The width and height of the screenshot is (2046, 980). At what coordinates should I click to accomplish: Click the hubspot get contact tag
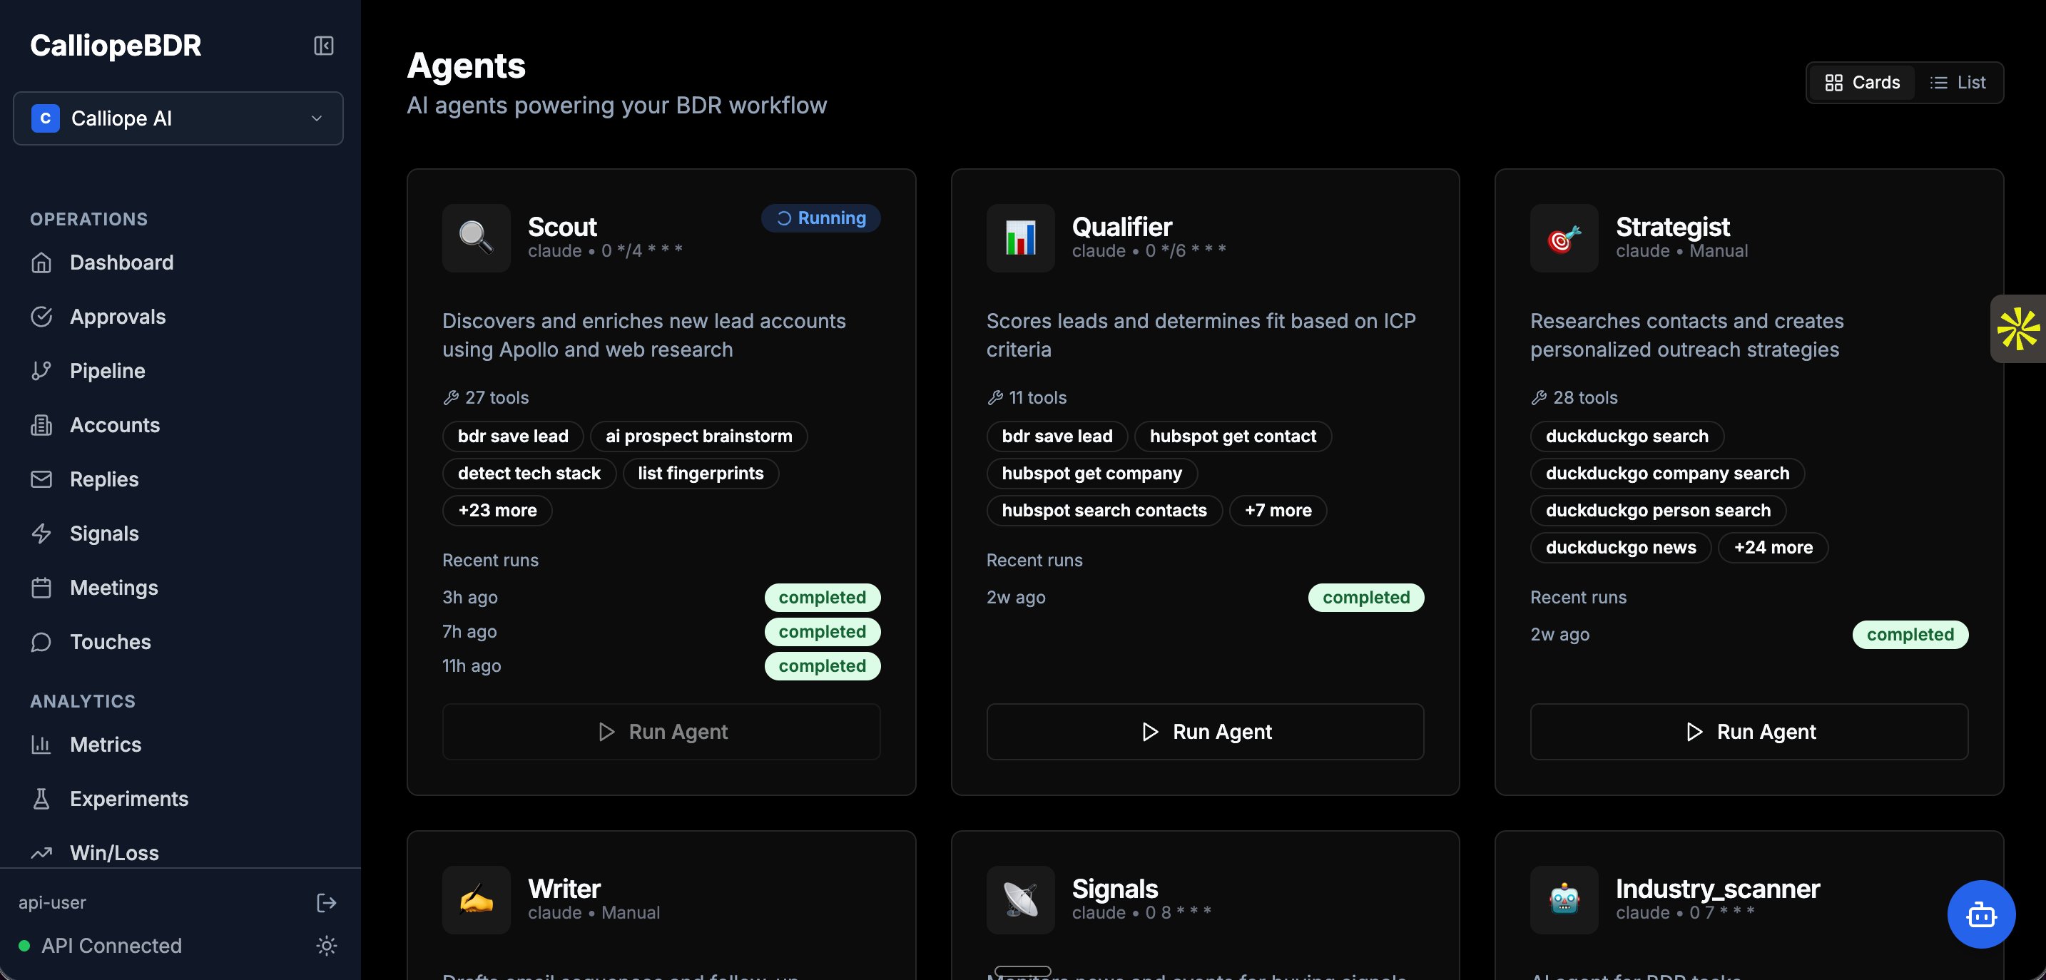[x=1233, y=436]
